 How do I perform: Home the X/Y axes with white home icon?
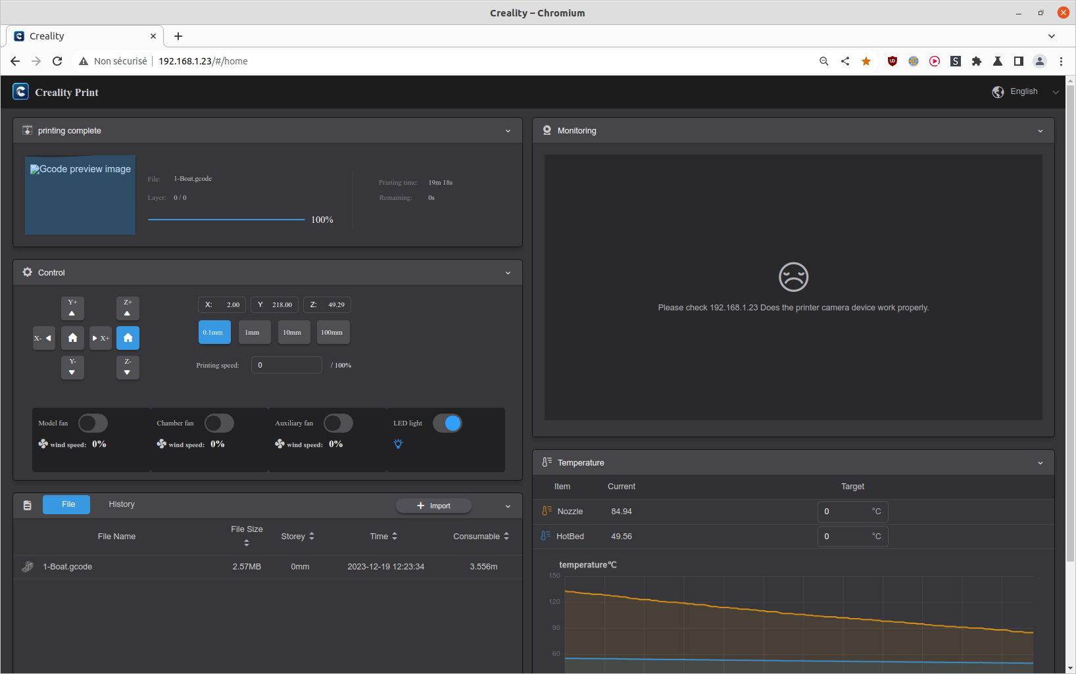point(72,338)
